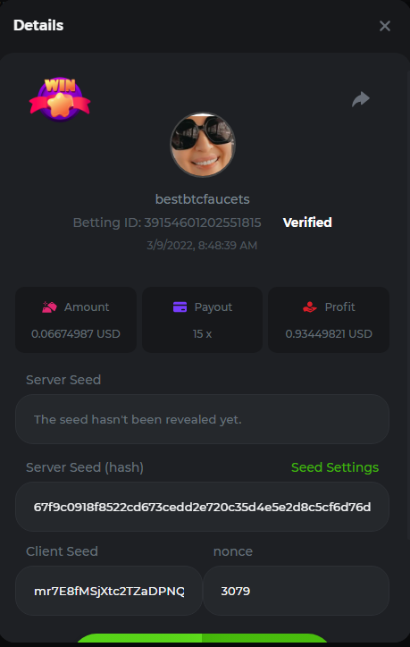
Task: Open the Seed Settings link
Action: (335, 467)
